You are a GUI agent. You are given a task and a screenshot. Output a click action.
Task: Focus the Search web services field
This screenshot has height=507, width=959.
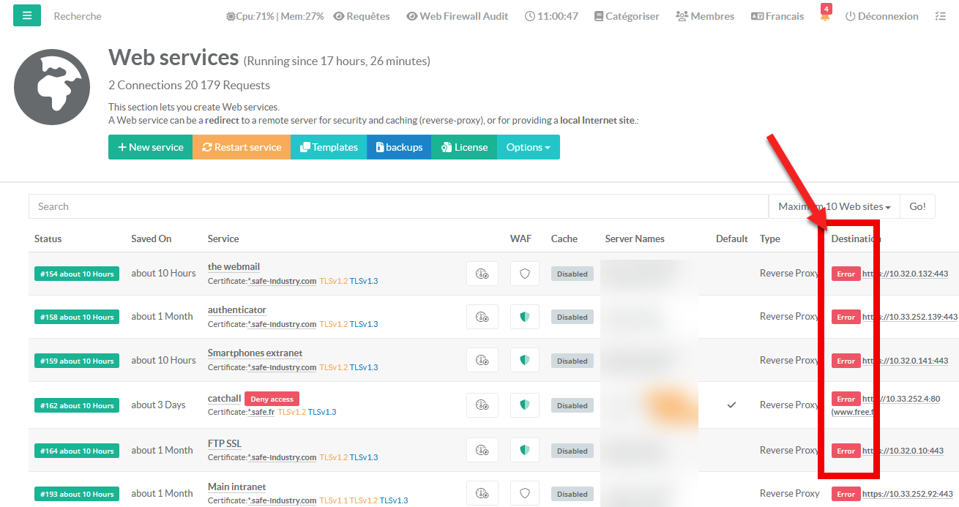pos(398,206)
